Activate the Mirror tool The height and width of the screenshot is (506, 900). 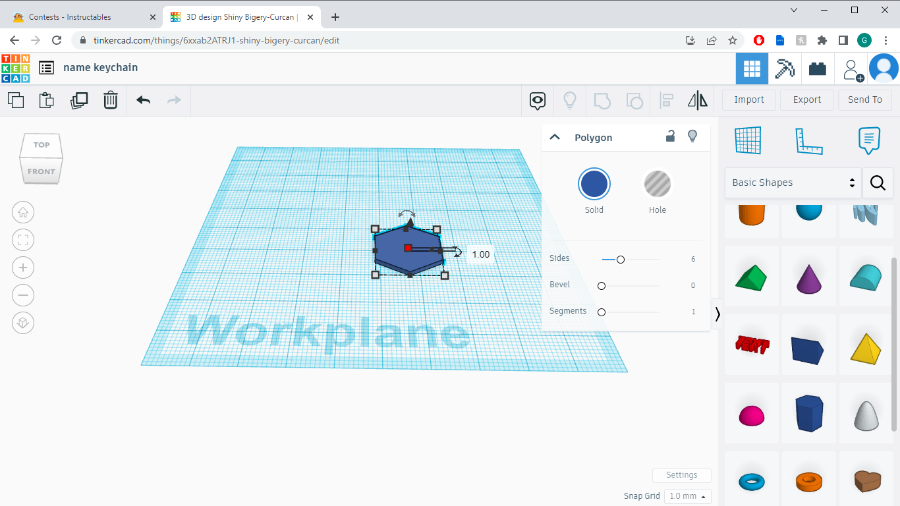point(697,101)
